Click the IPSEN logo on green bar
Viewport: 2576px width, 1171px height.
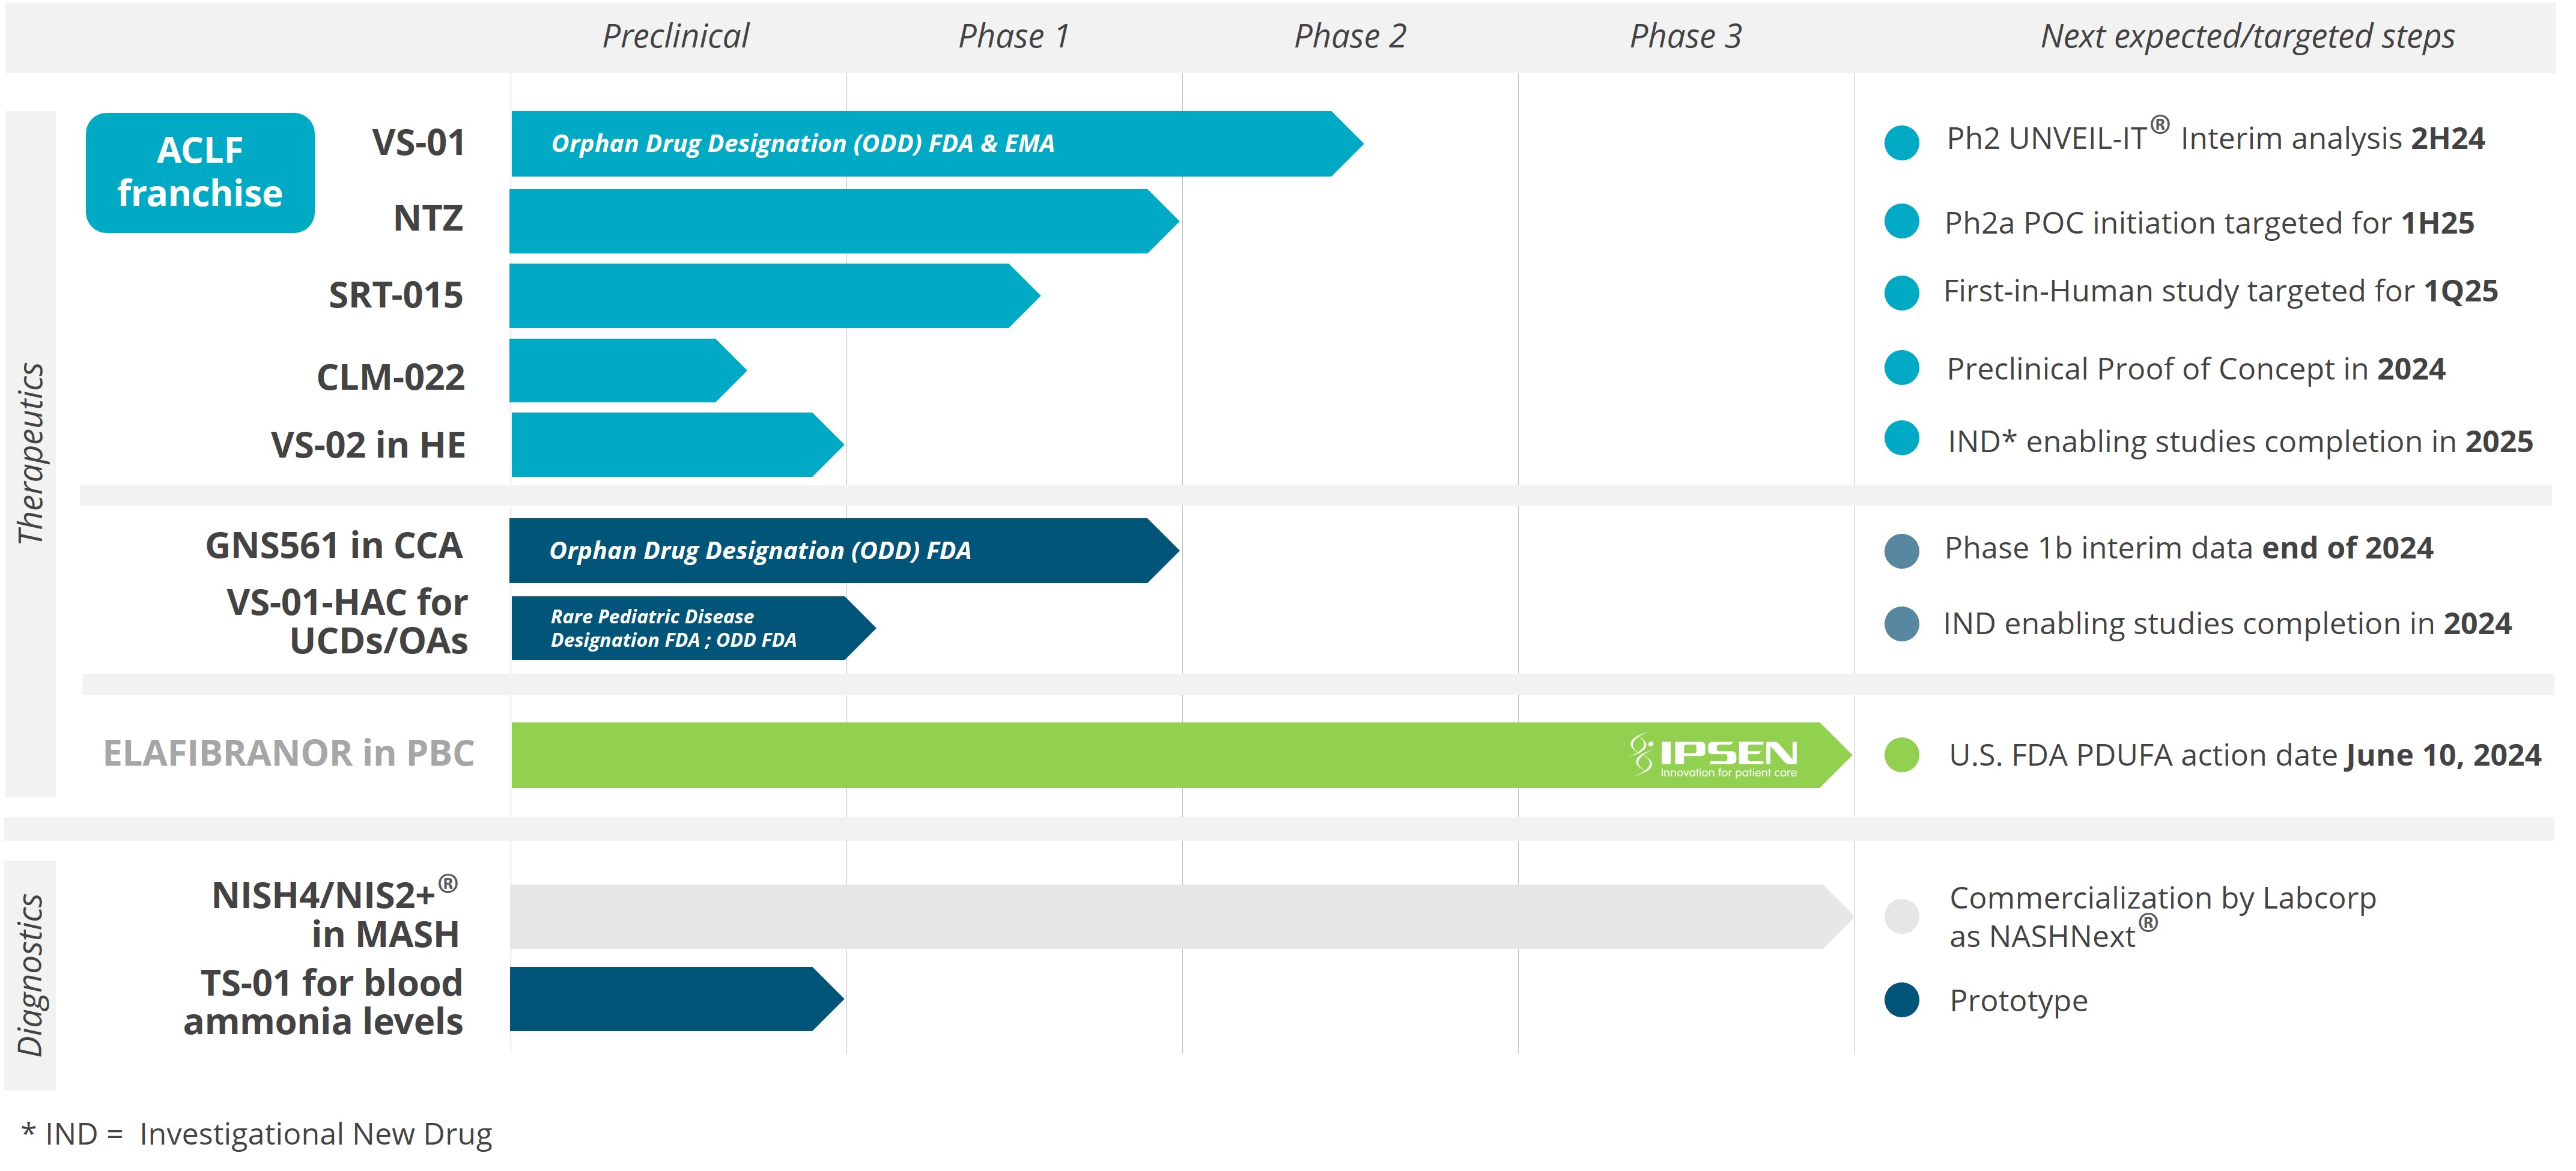tap(1713, 756)
